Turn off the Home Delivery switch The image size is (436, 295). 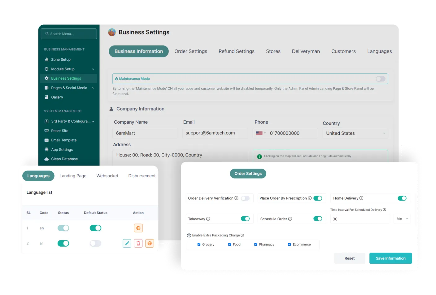[x=402, y=198]
